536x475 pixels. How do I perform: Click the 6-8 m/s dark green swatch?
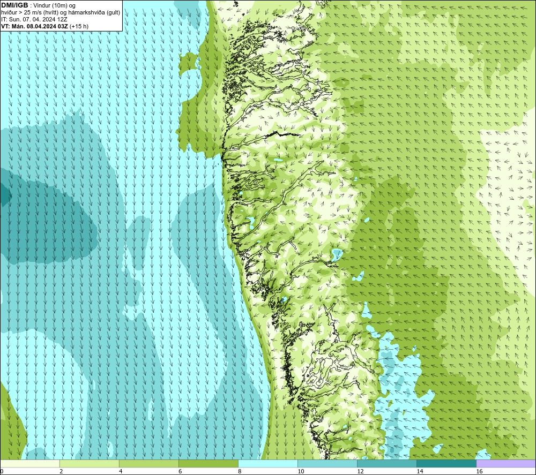pyautogui.click(x=208, y=463)
